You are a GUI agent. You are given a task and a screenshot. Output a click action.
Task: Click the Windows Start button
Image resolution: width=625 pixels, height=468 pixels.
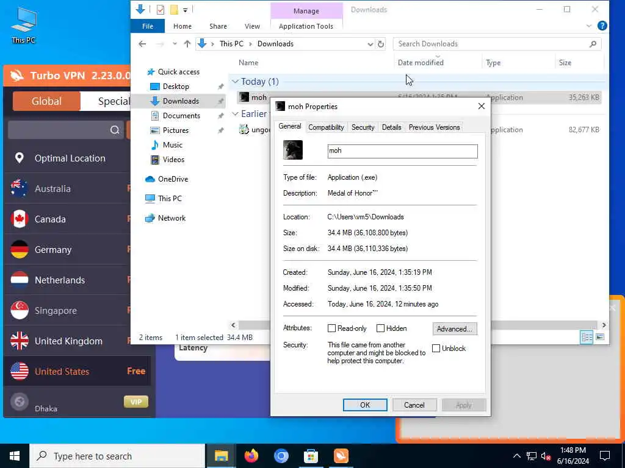point(15,456)
